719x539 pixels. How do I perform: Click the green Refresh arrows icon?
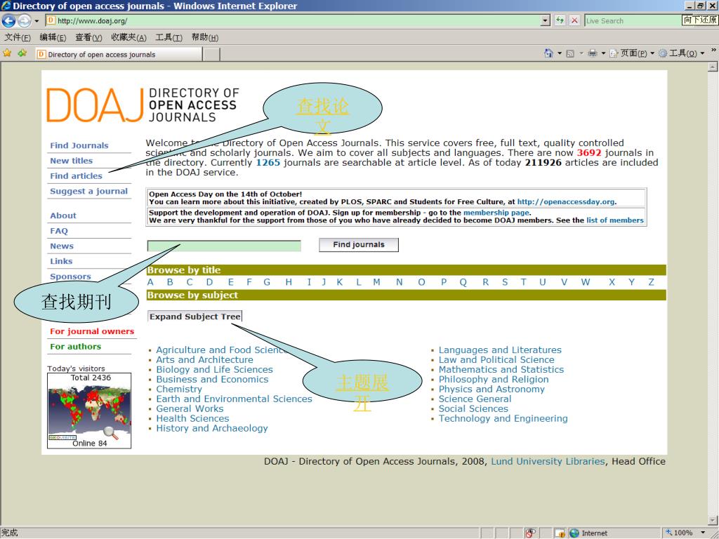[560, 20]
